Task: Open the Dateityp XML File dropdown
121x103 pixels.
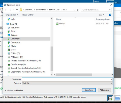Action: (67, 83)
